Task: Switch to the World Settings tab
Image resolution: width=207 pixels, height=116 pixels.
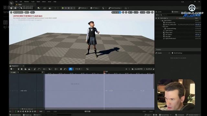Action: click(x=177, y=53)
